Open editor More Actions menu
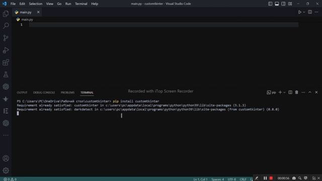 click(x=316, y=12)
